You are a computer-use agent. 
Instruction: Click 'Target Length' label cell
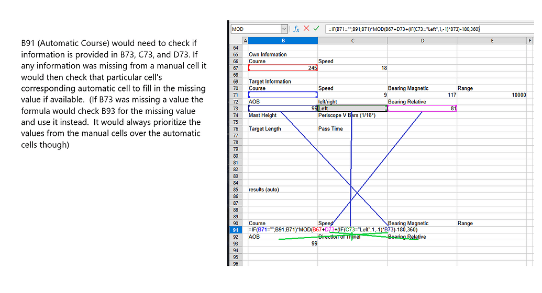pos(265,128)
